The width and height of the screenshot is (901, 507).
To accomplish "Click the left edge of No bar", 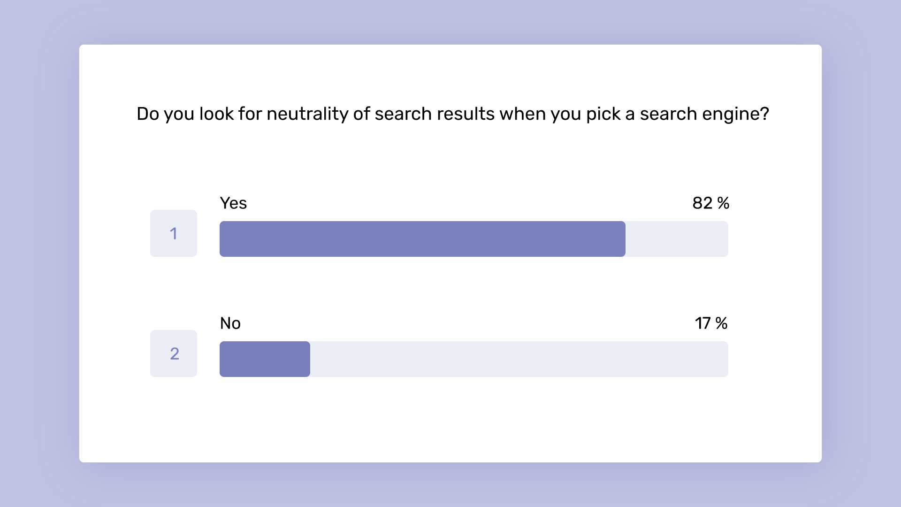I will (223, 359).
